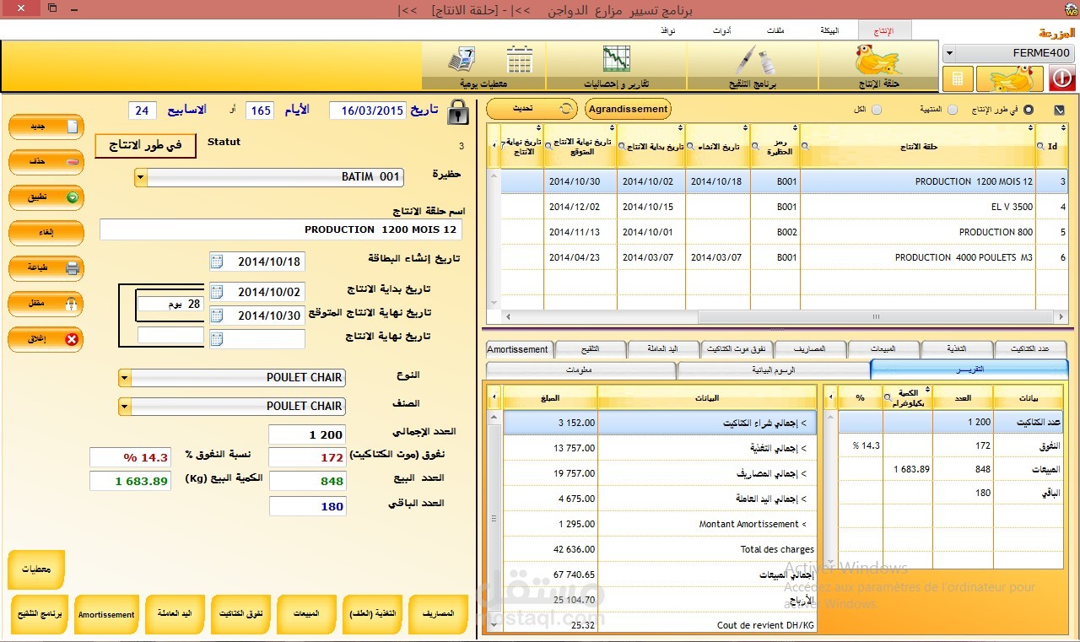Click the إلغاء cancel button
1080x642 pixels.
pyautogui.click(x=46, y=233)
